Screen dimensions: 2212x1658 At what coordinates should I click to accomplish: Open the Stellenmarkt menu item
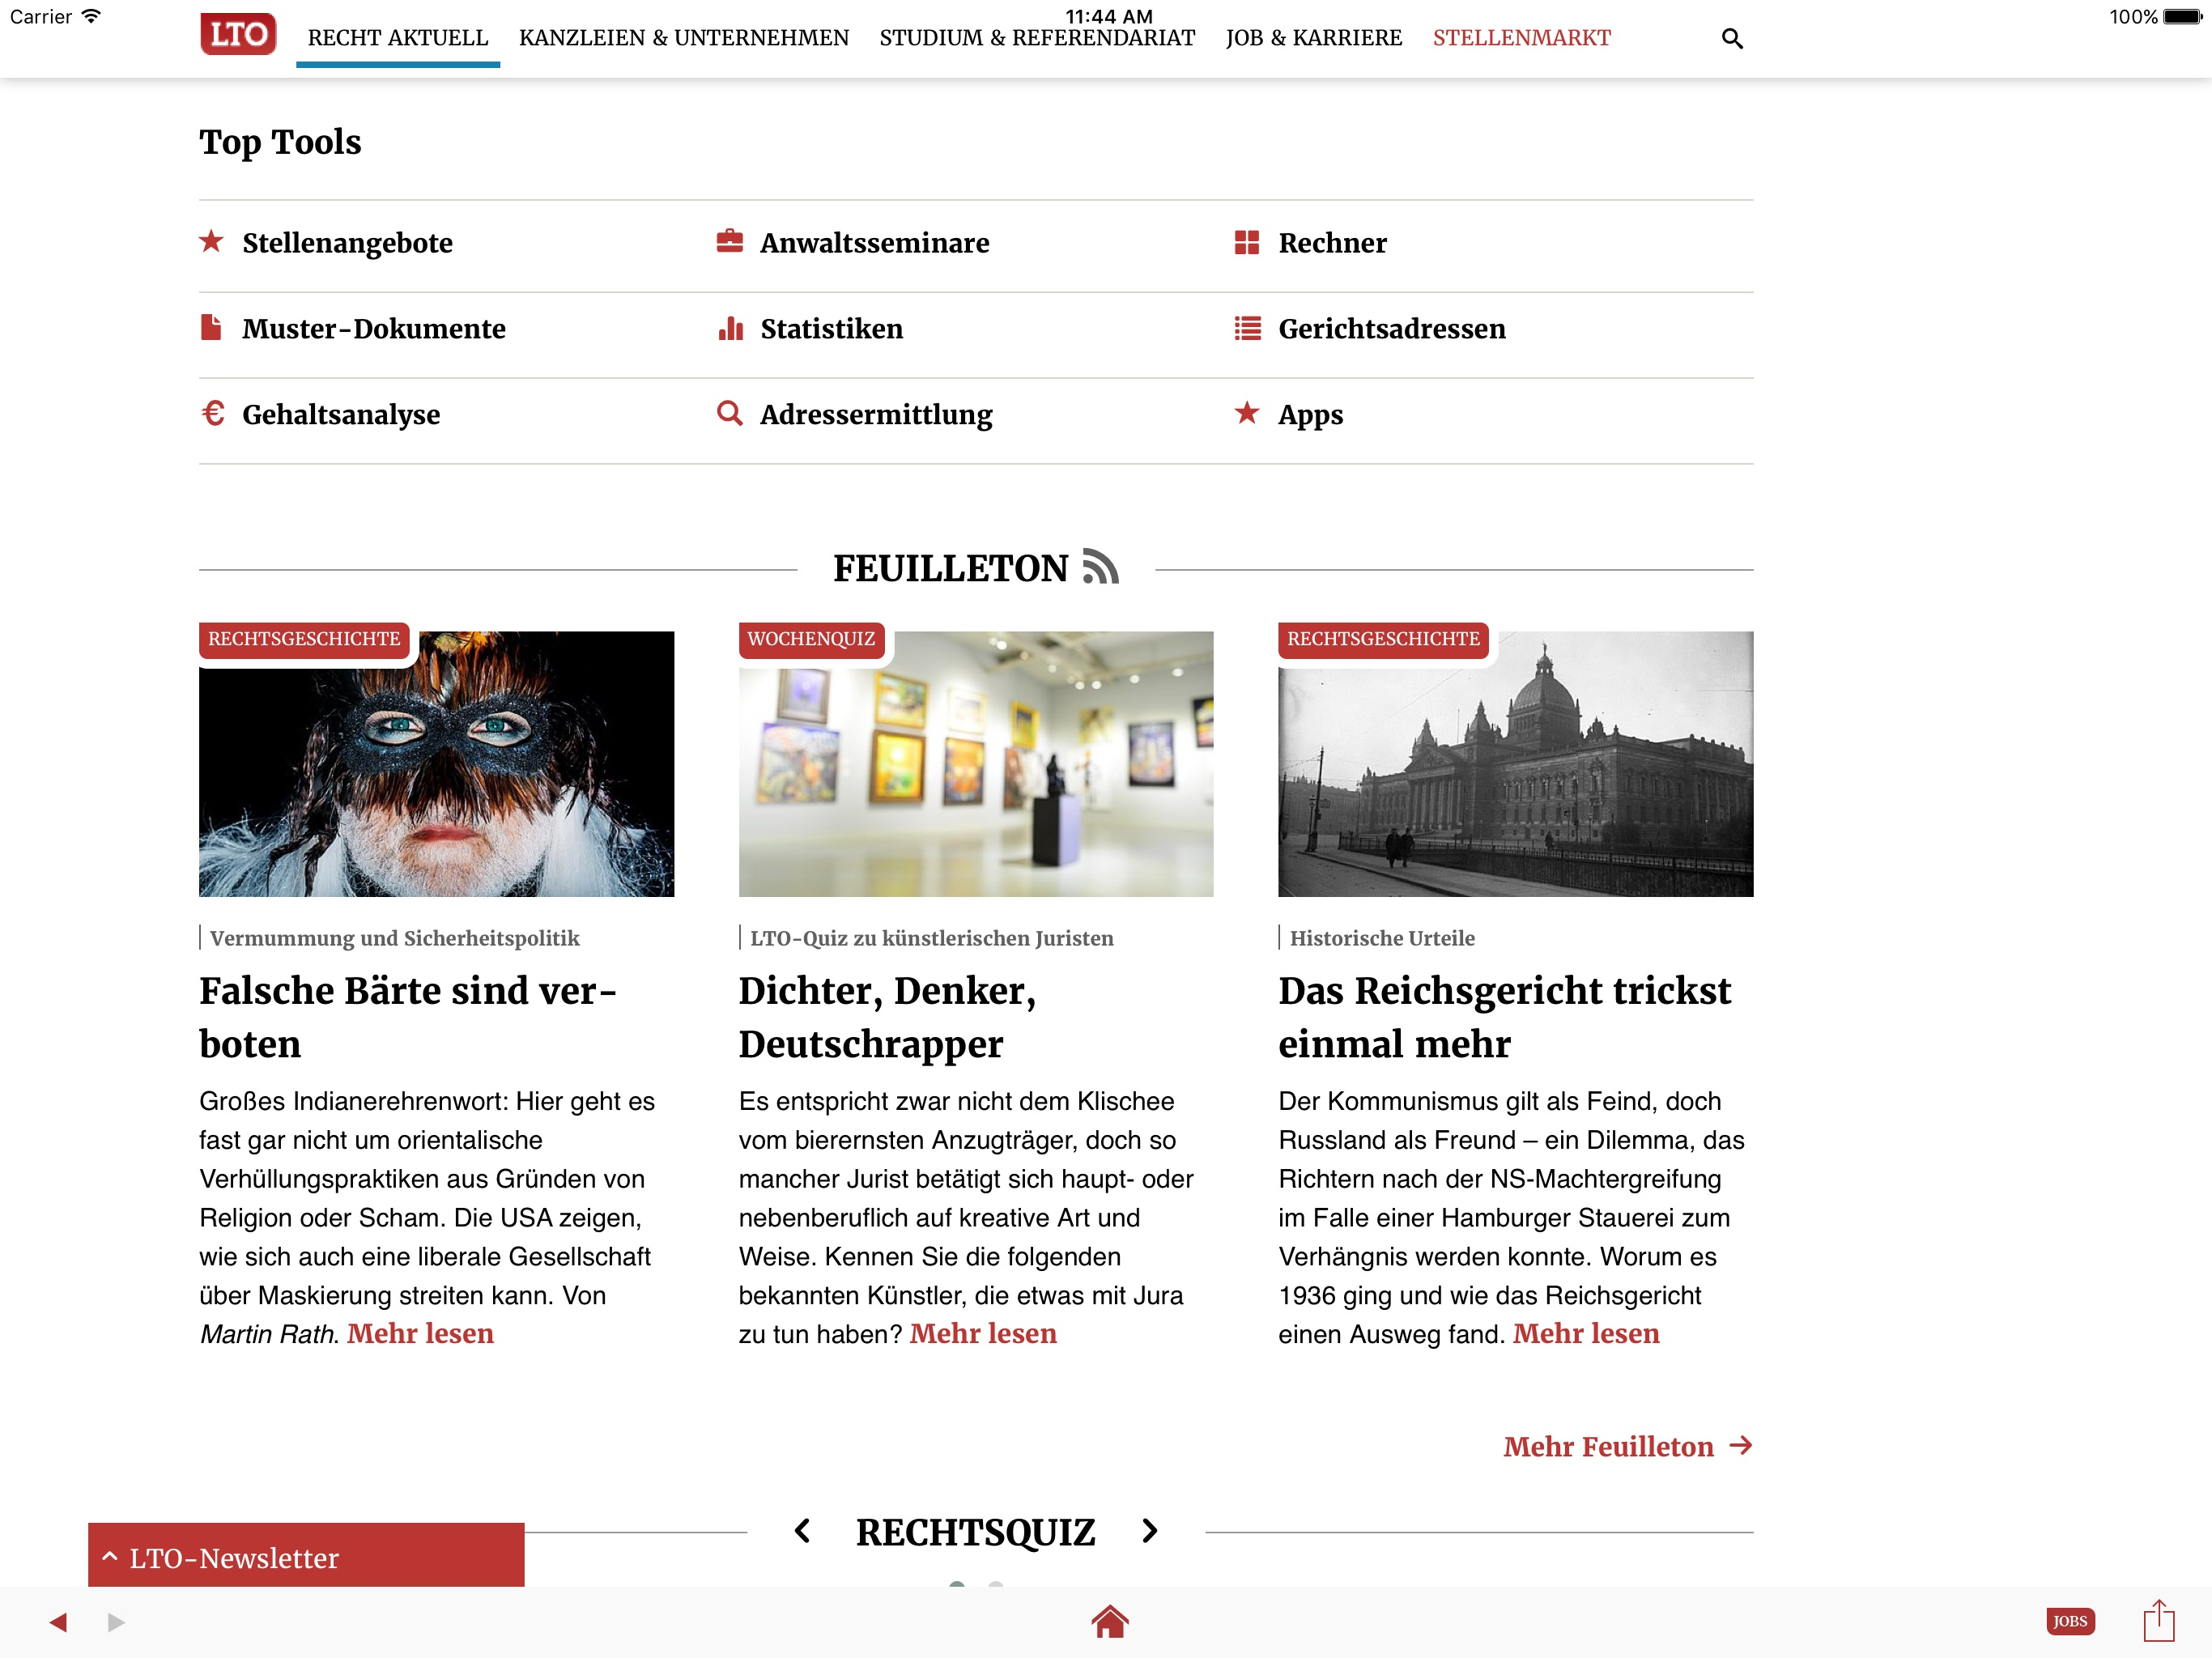click(1522, 38)
